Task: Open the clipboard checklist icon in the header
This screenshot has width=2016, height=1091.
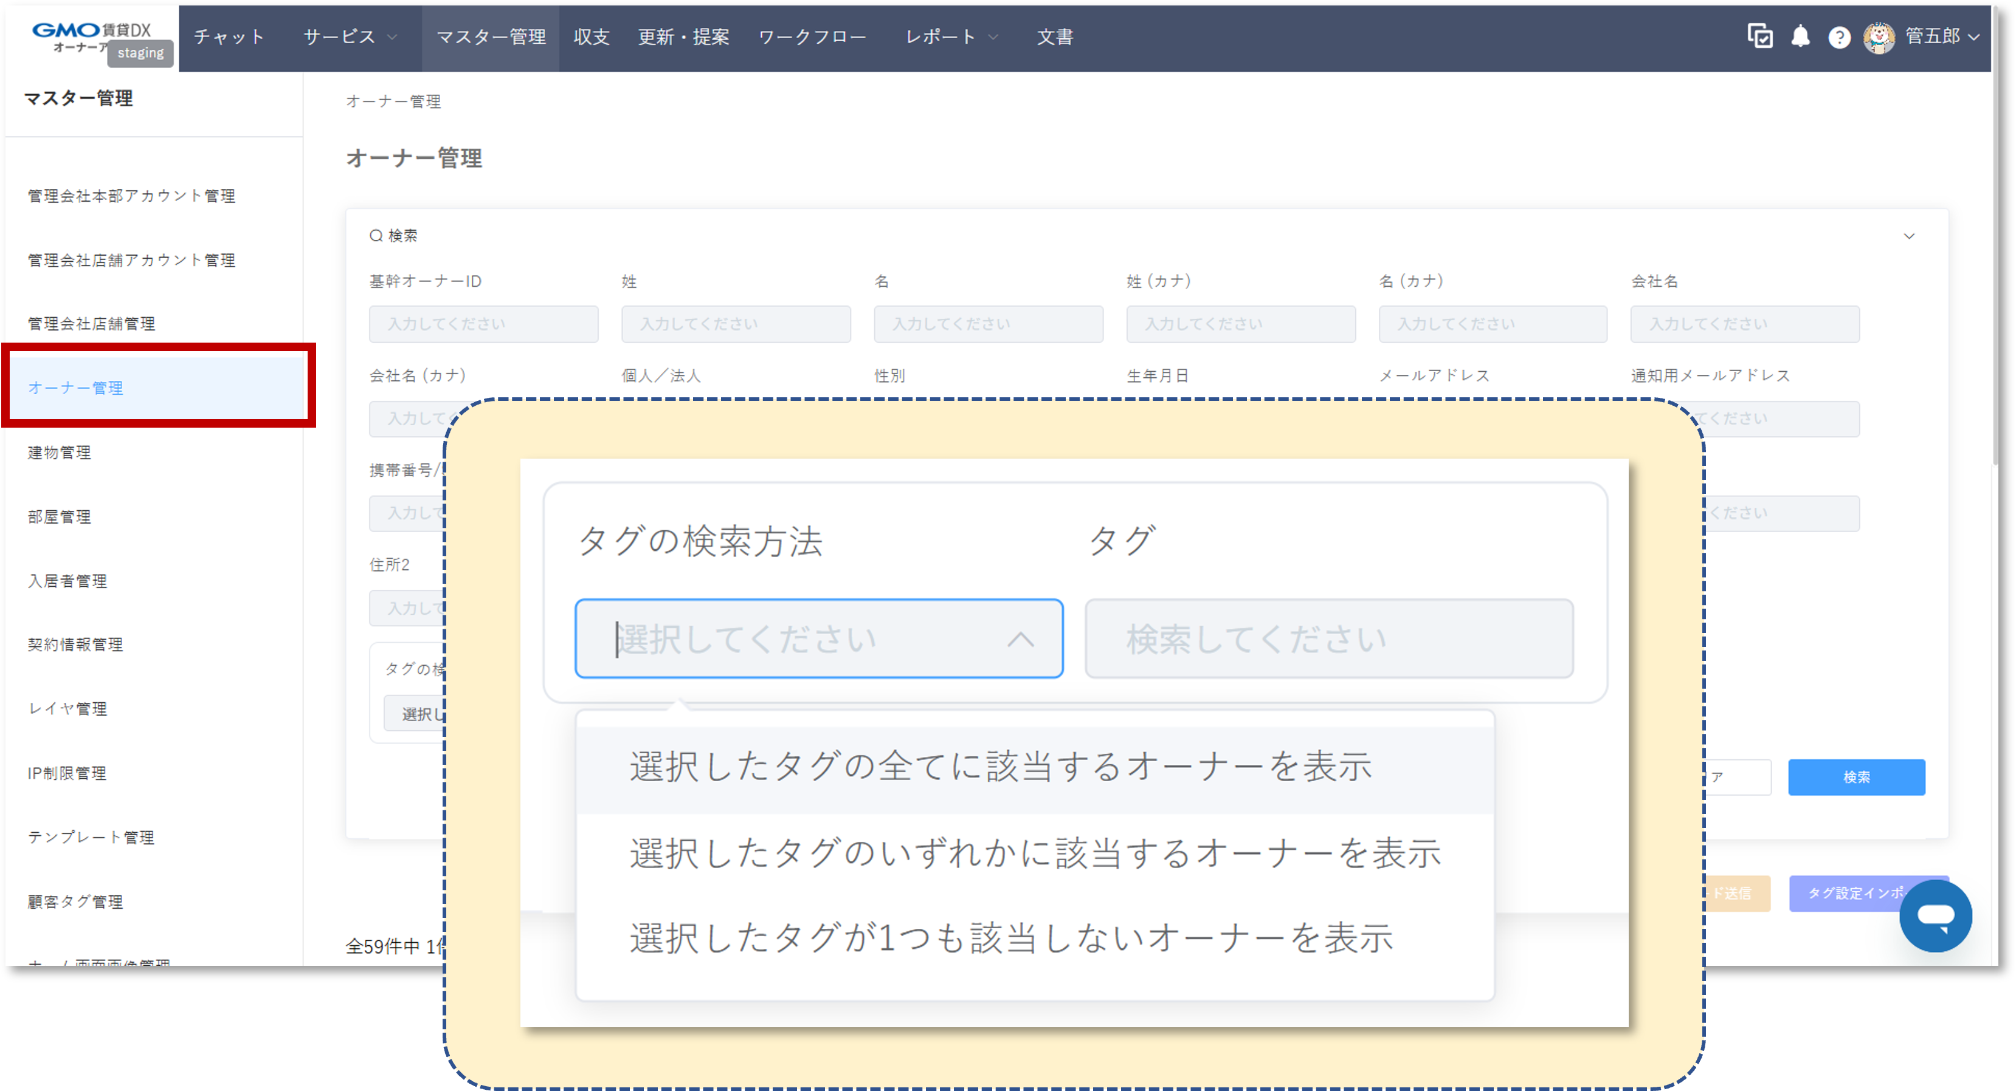Action: point(1761,36)
